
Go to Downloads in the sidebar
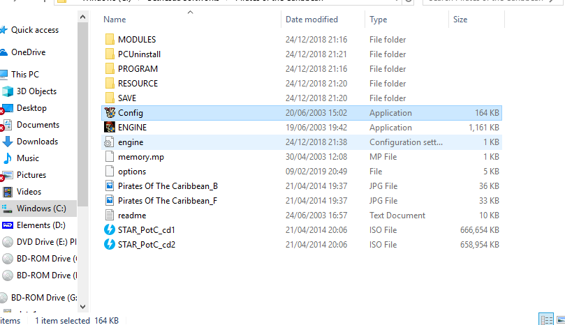(37, 142)
